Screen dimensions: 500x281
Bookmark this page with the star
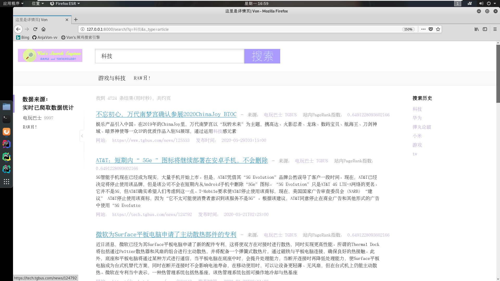438,29
